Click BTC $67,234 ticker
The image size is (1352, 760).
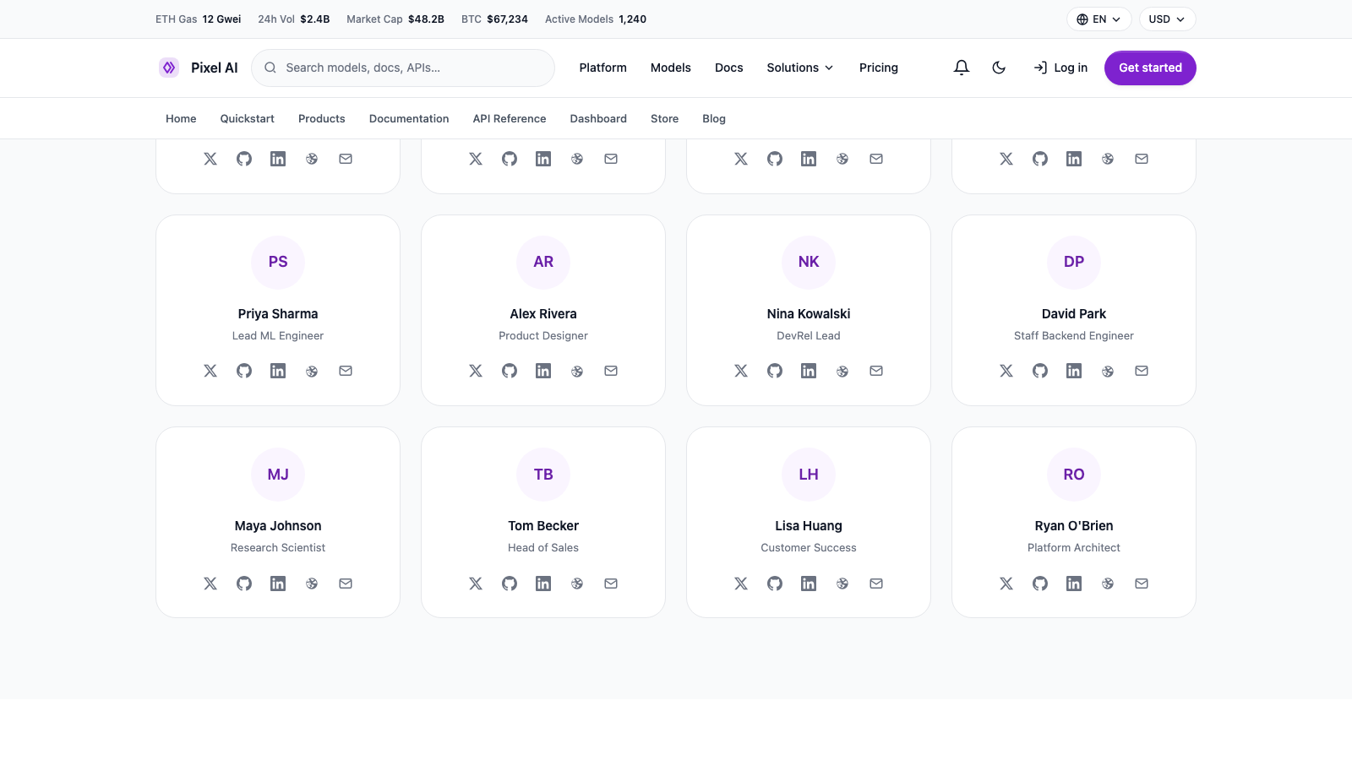click(494, 19)
